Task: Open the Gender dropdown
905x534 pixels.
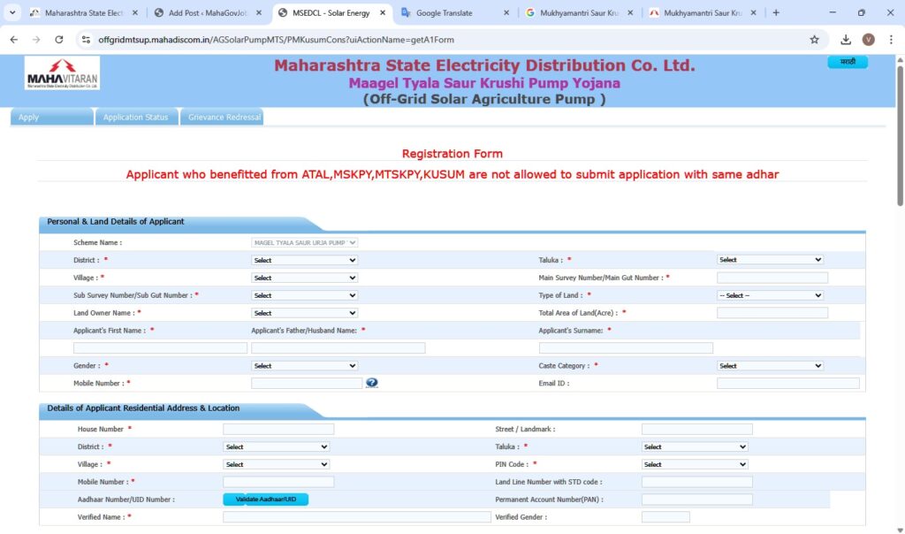Action: (x=304, y=365)
